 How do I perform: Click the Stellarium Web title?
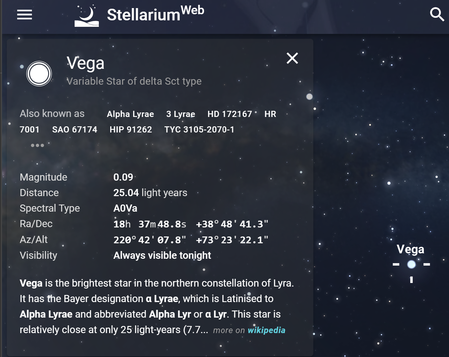click(x=155, y=14)
